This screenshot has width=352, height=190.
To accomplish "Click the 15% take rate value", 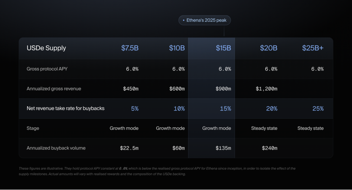I will pos(225,109).
